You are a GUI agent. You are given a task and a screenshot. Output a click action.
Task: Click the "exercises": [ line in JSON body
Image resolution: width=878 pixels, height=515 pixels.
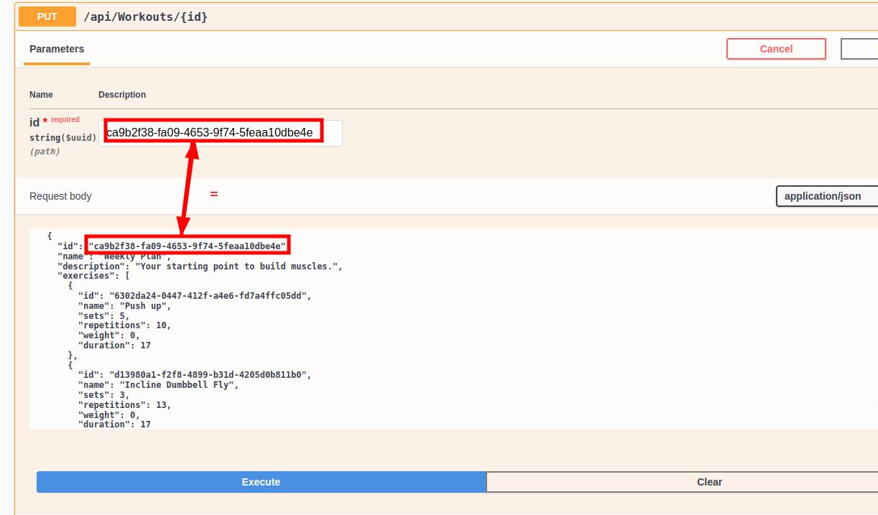point(93,276)
